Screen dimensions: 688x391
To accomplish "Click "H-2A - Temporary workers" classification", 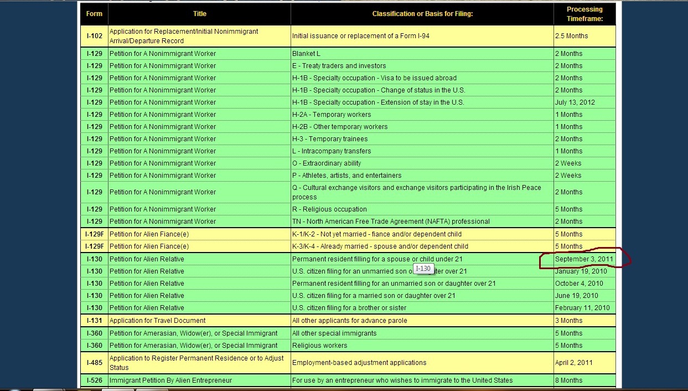I will pos(332,115).
